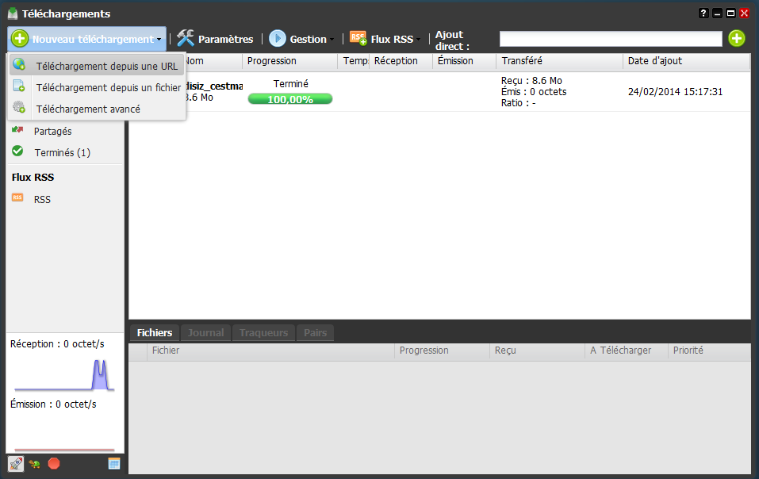Click the Priorité column header
Image resolution: width=759 pixels, height=479 pixels.
(709, 351)
